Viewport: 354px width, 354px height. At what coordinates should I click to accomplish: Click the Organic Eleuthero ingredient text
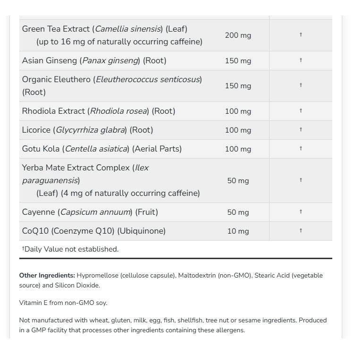pos(112,86)
